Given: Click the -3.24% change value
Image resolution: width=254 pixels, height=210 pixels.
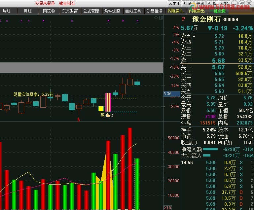Looking at the screenshot, I should coord(243,28).
